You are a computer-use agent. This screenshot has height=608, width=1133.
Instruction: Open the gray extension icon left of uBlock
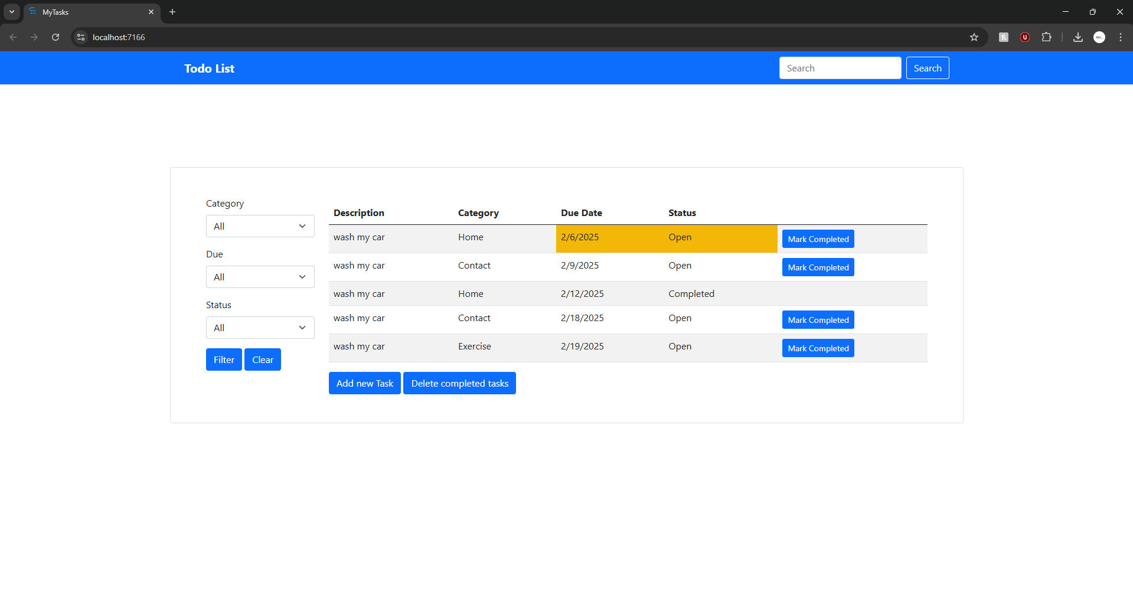coord(1004,37)
